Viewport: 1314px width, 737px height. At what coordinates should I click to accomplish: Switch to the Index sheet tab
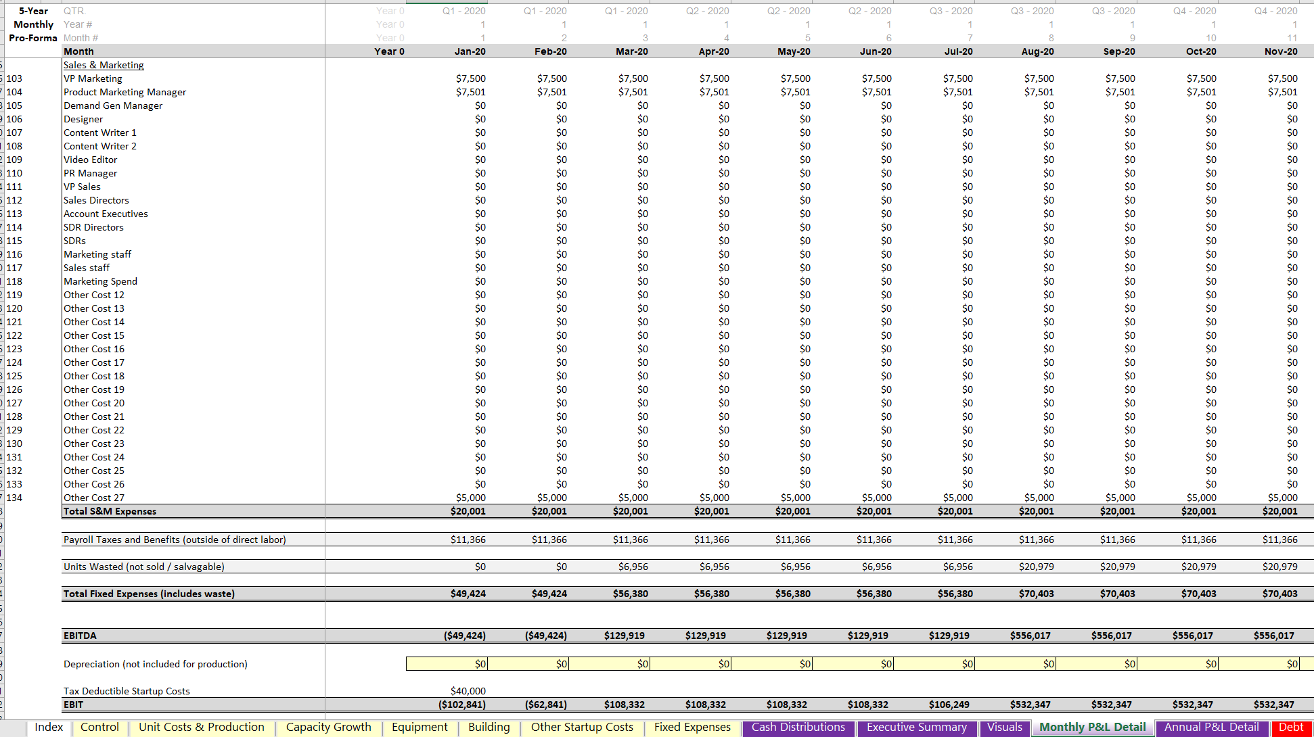[49, 728]
